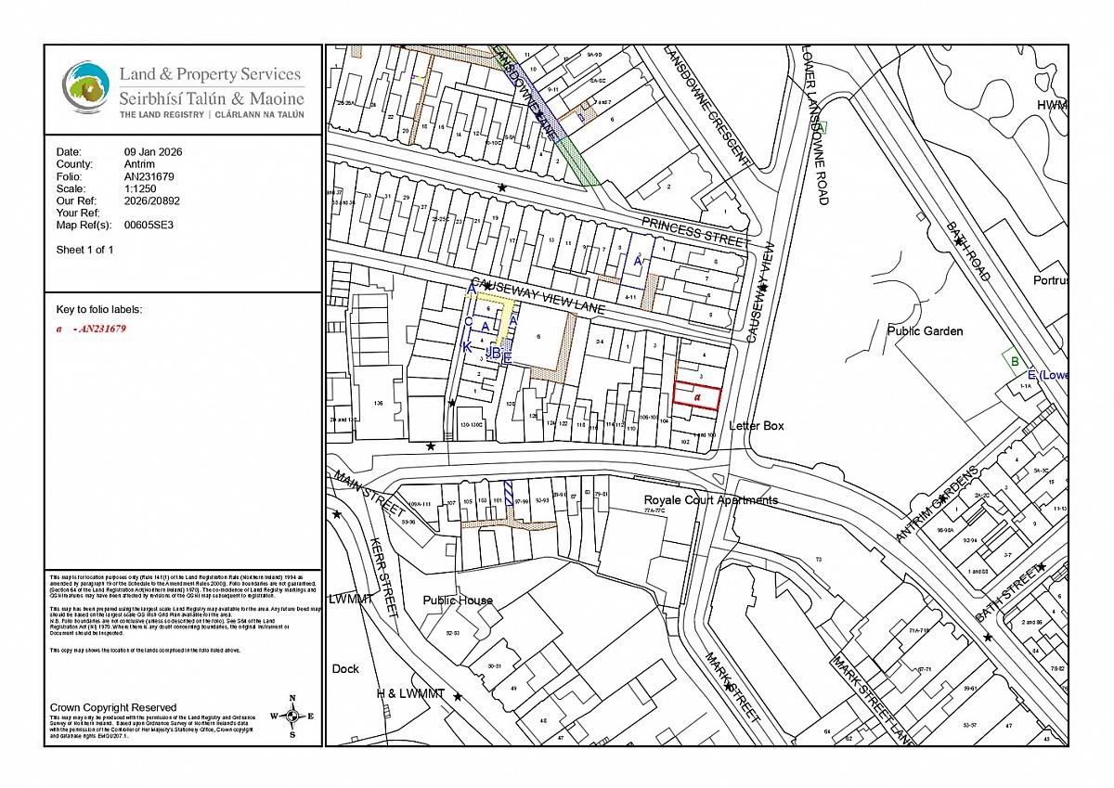Click the Public Garden label

(925, 331)
